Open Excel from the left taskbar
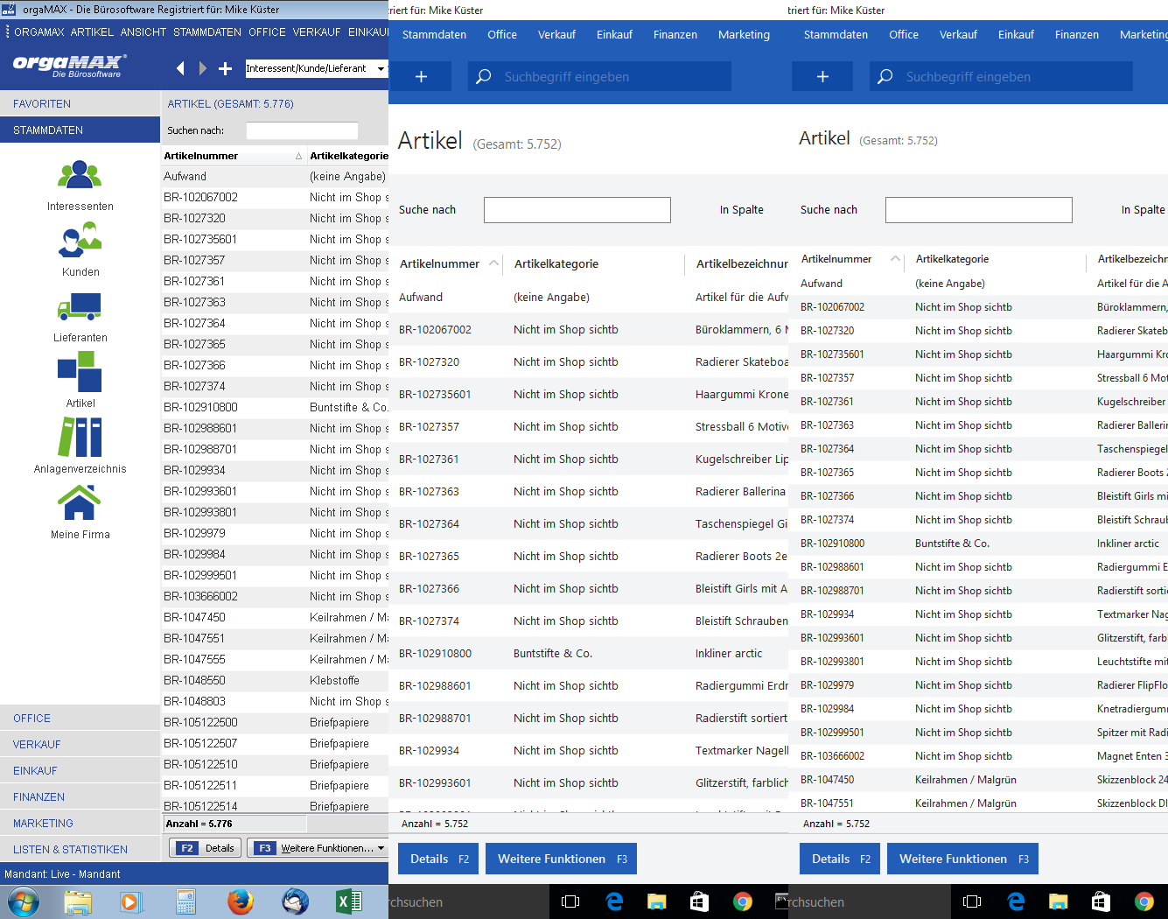1168x919 pixels. pos(348,901)
